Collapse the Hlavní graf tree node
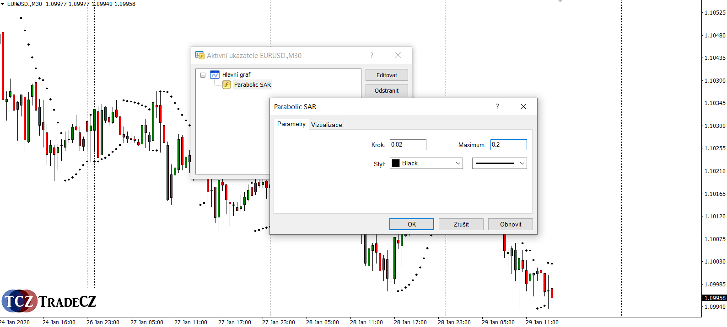The height and width of the screenshot is (327, 727). point(203,75)
